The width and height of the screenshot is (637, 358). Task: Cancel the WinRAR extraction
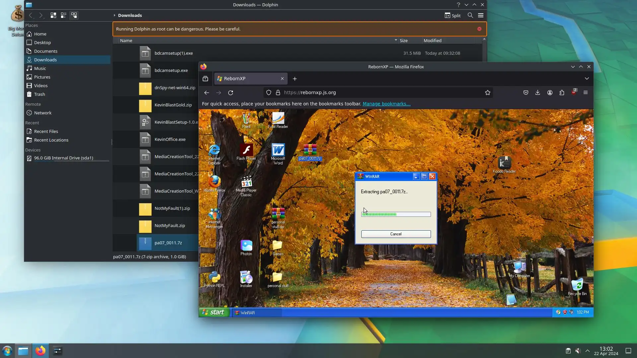click(x=396, y=234)
